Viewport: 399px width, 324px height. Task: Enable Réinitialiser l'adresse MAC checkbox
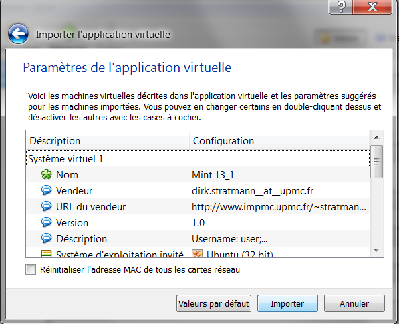31,269
